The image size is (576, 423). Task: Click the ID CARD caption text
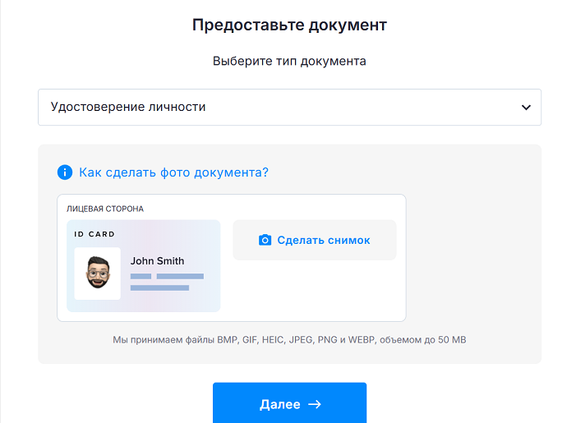coord(94,234)
